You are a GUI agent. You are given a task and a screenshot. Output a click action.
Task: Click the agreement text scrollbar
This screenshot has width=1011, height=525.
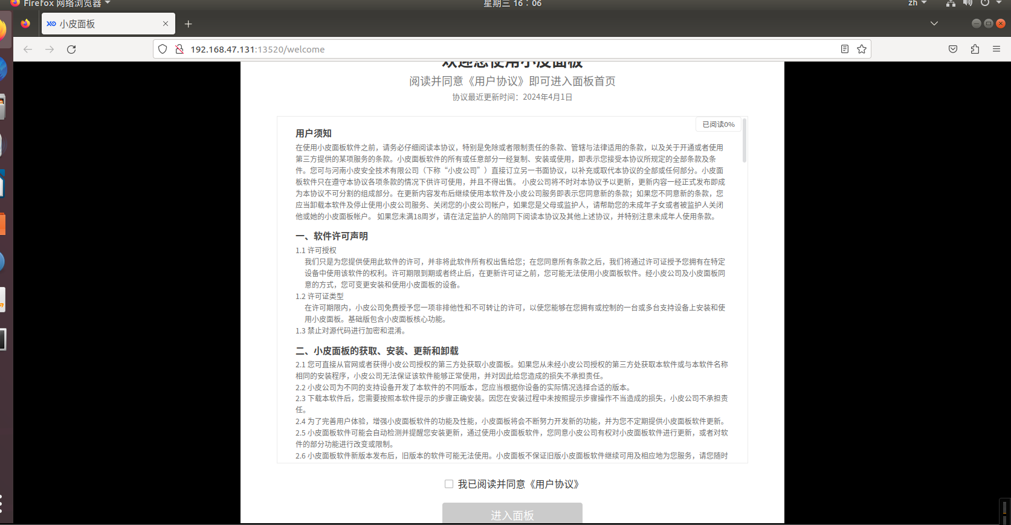745,140
